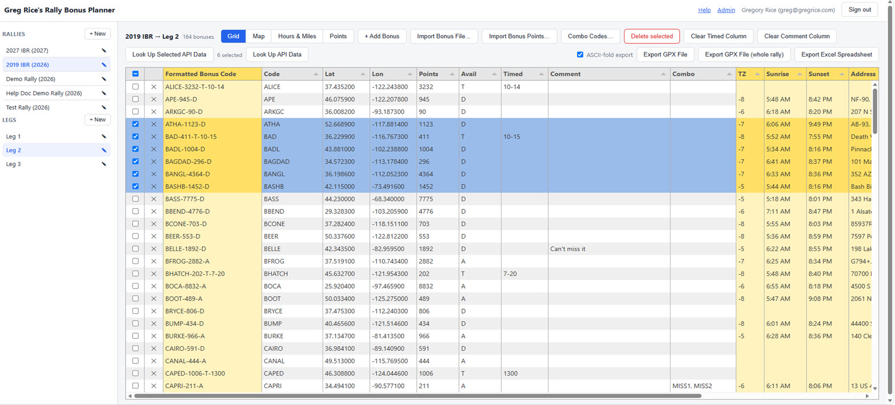The image size is (895, 405).
Task: Edit the Test Rally pencil icon
Action: [104, 107]
